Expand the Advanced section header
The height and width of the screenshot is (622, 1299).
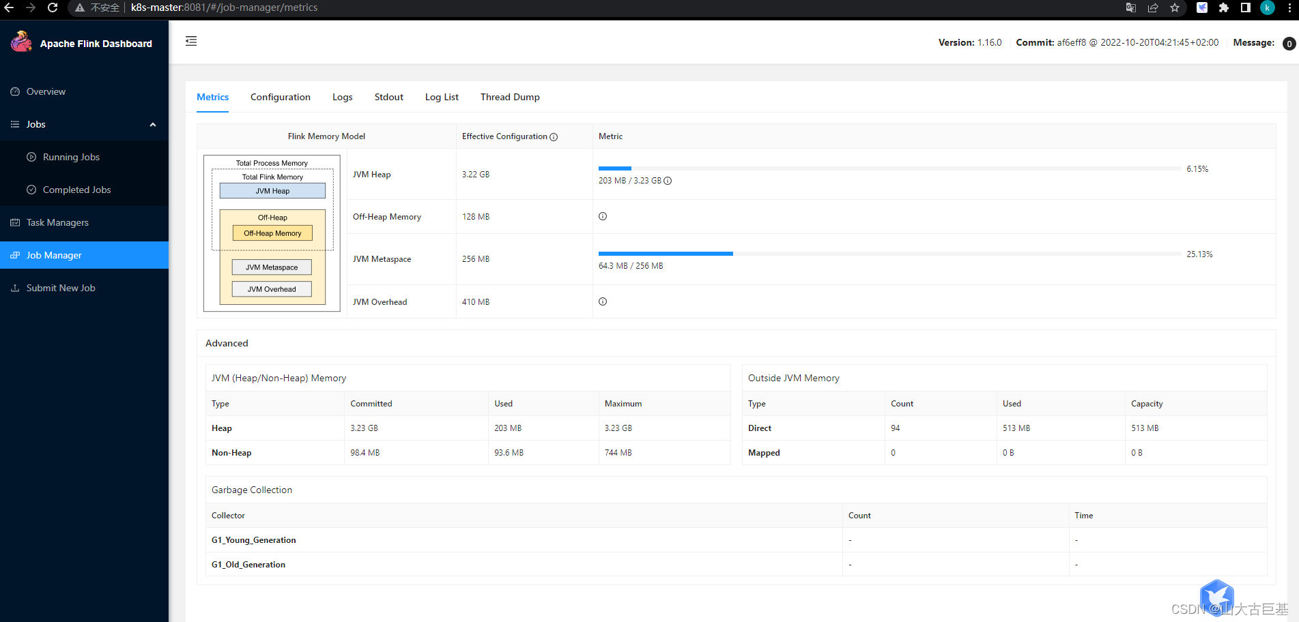pyautogui.click(x=227, y=343)
